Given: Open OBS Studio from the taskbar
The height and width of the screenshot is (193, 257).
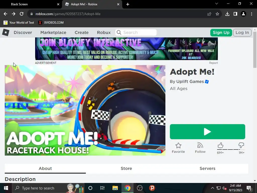Looking at the screenshot, I should pyautogui.click(x=140, y=188).
